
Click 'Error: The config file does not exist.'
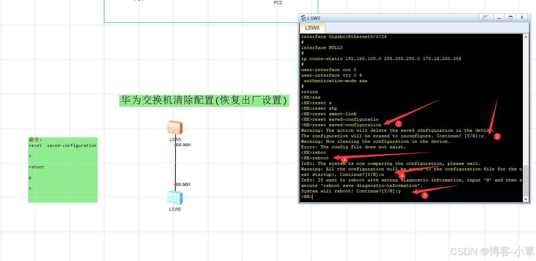pos(354,147)
